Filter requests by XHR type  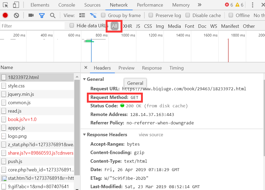tap(127, 26)
